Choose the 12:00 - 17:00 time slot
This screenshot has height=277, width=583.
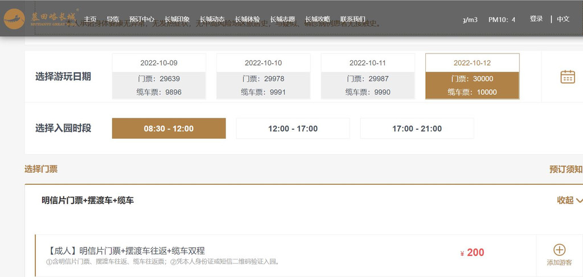[x=293, y=129]
